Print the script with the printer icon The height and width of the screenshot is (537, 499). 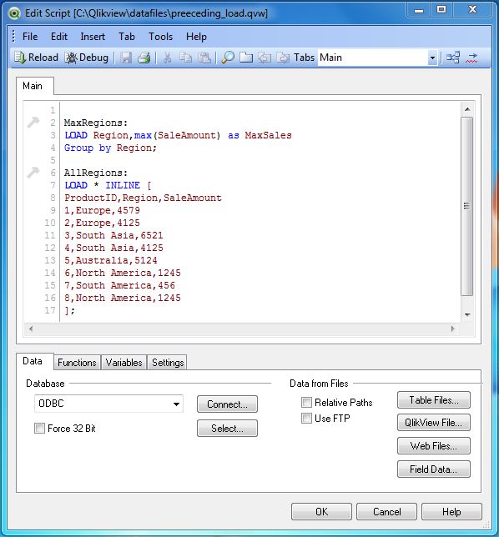point(144,58)
